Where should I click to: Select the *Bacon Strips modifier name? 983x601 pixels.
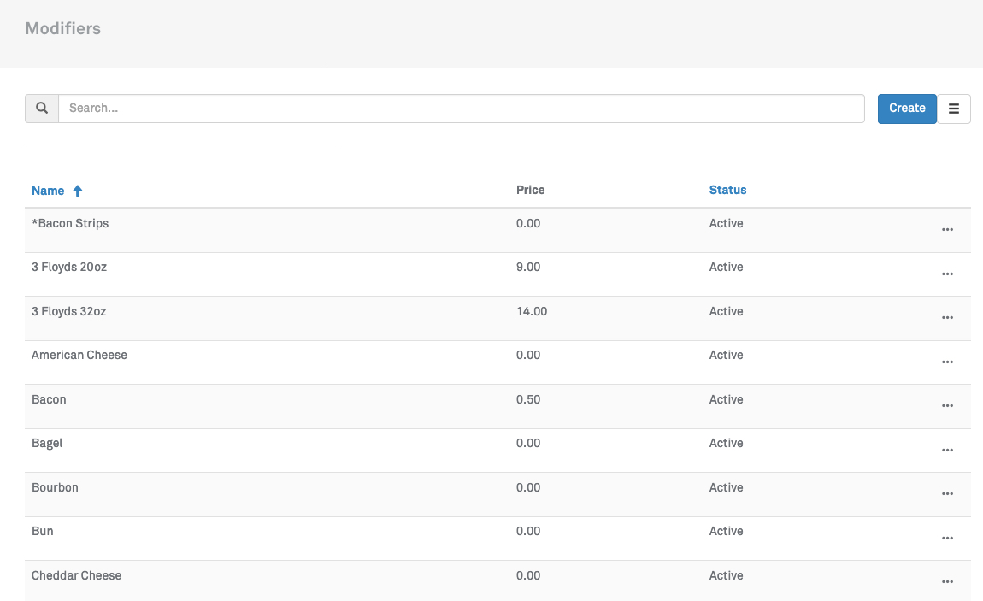70,223
